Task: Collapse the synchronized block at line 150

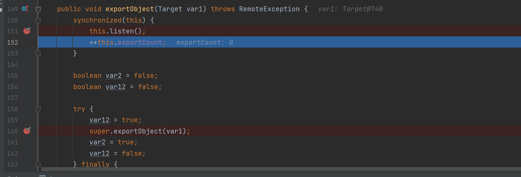Action: [38, 20]
